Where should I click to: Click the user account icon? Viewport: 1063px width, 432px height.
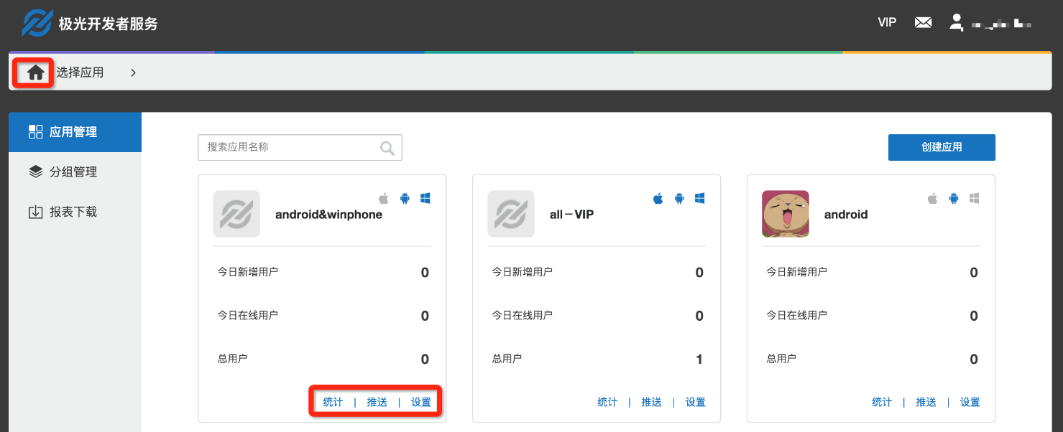tap(956, 22)
